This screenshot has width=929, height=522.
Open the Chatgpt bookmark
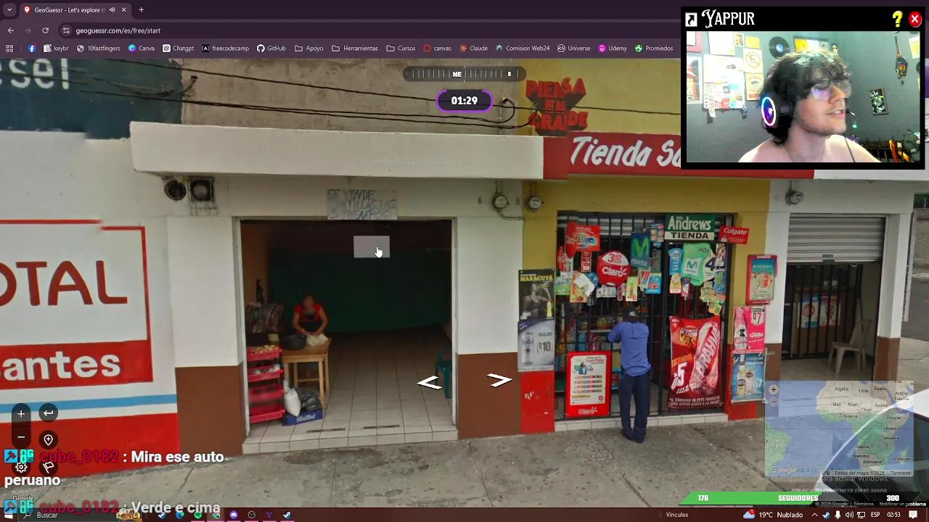[178, 49]
